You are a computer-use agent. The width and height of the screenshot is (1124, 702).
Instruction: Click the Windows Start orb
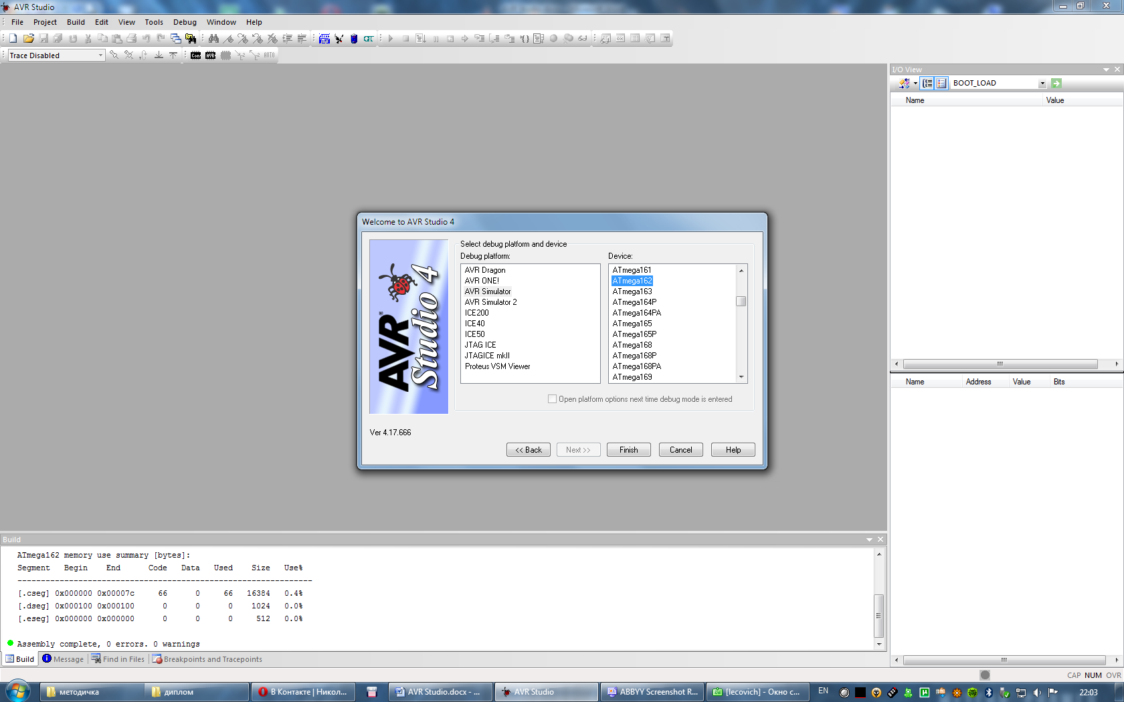(x=18, y=691)
